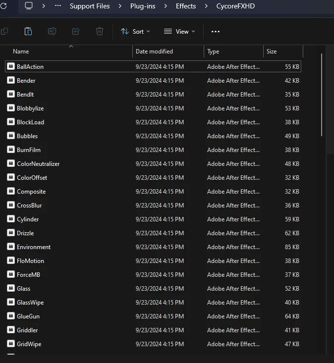Click the Paste toolbar icon
Screen dimensions: 334x363
tap(28, 31)
